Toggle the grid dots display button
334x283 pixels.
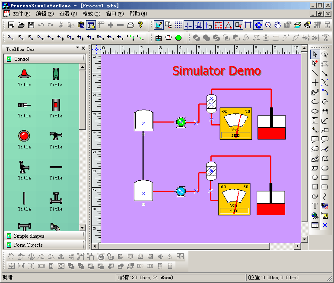click(x=178, y=25)
